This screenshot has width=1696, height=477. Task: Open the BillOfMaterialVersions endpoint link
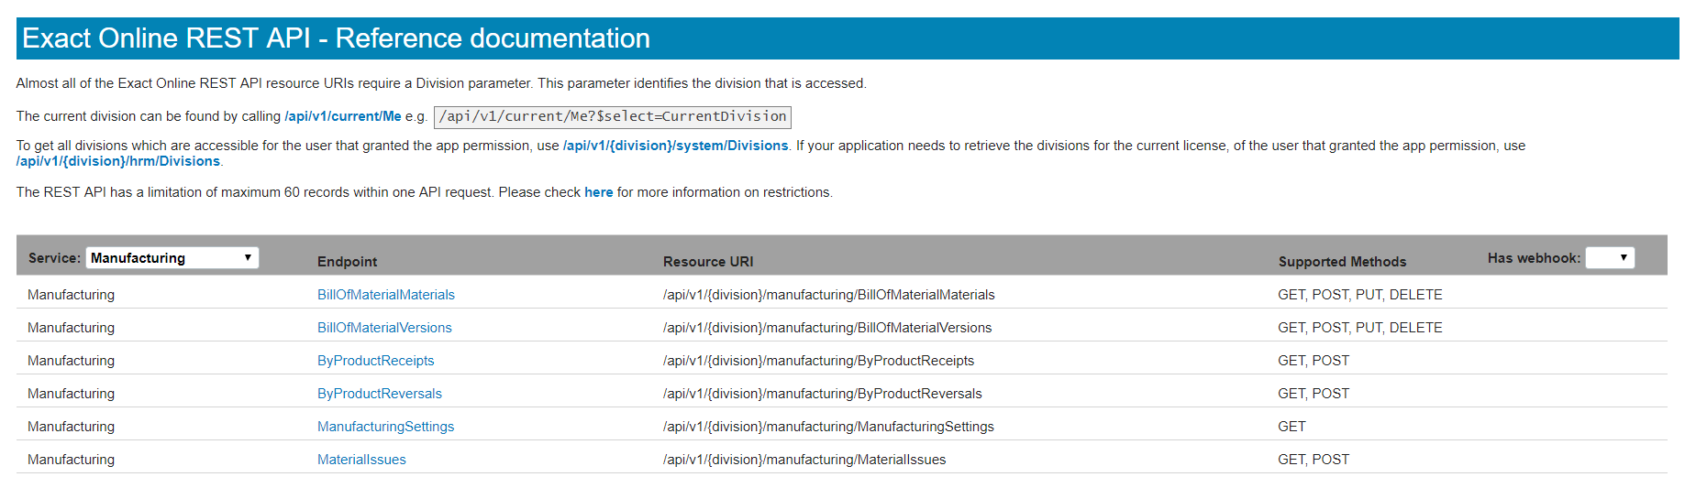[384, 328]
